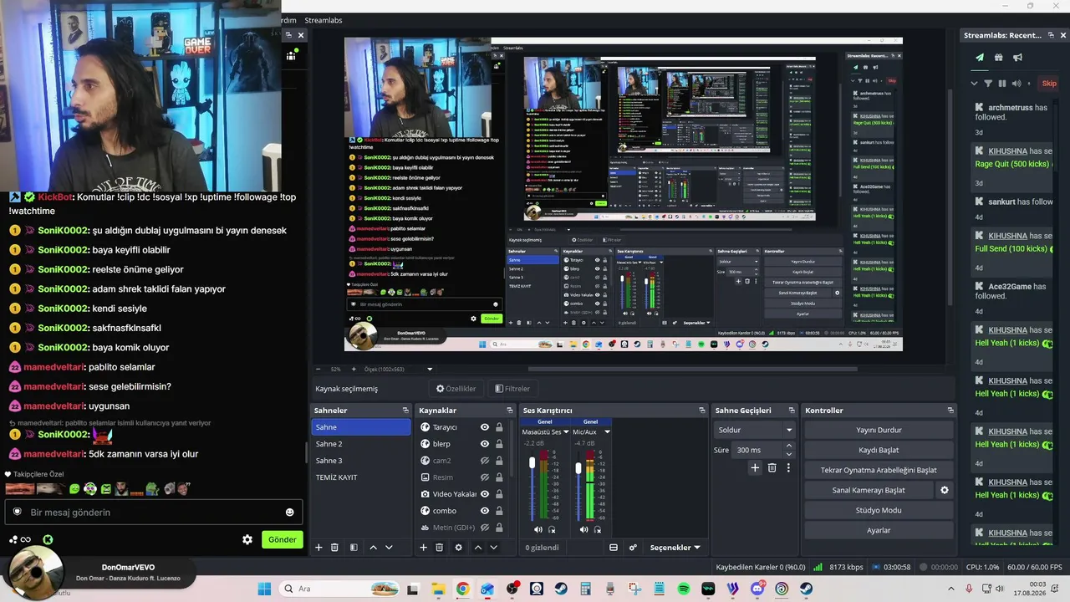The width and height of the screenshot is (1070, 602).
Task: Open the Seçenekler dropdown in audio mixer
Action: pos(675,548)
